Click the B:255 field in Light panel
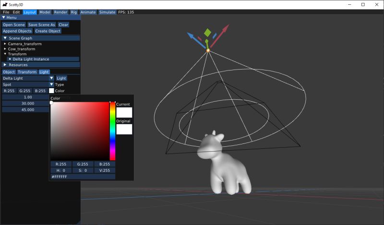Screen dimensions: 384x225 point(40,91)
